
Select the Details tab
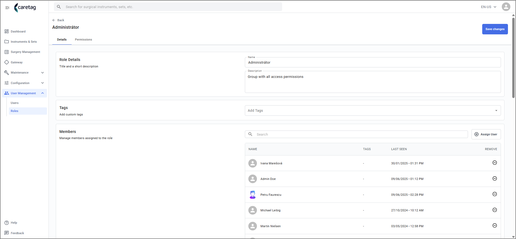[x=62, y=39]
